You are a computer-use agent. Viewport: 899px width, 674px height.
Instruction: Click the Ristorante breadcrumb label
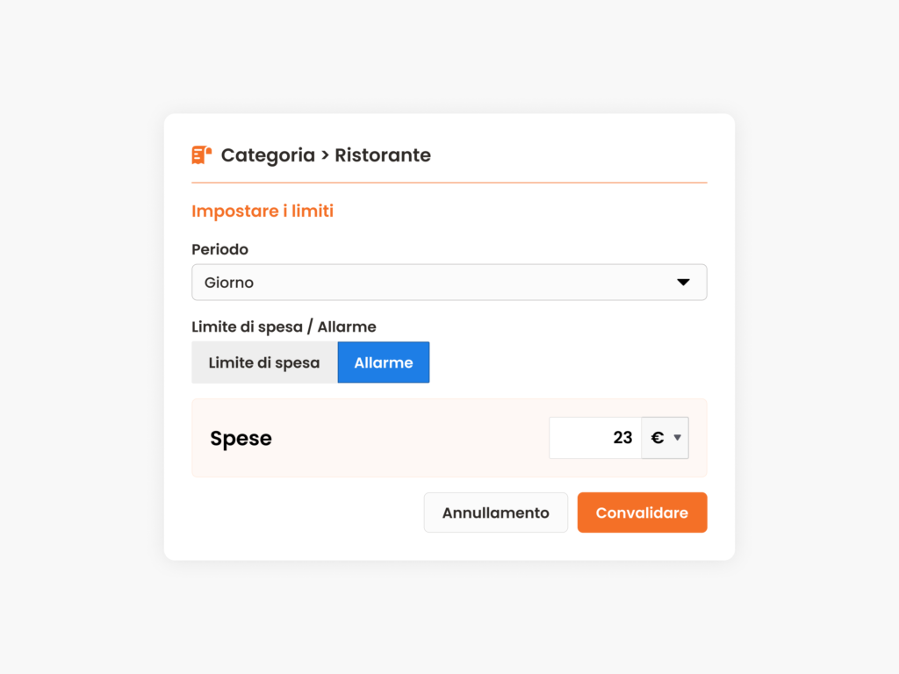(383, 154)
